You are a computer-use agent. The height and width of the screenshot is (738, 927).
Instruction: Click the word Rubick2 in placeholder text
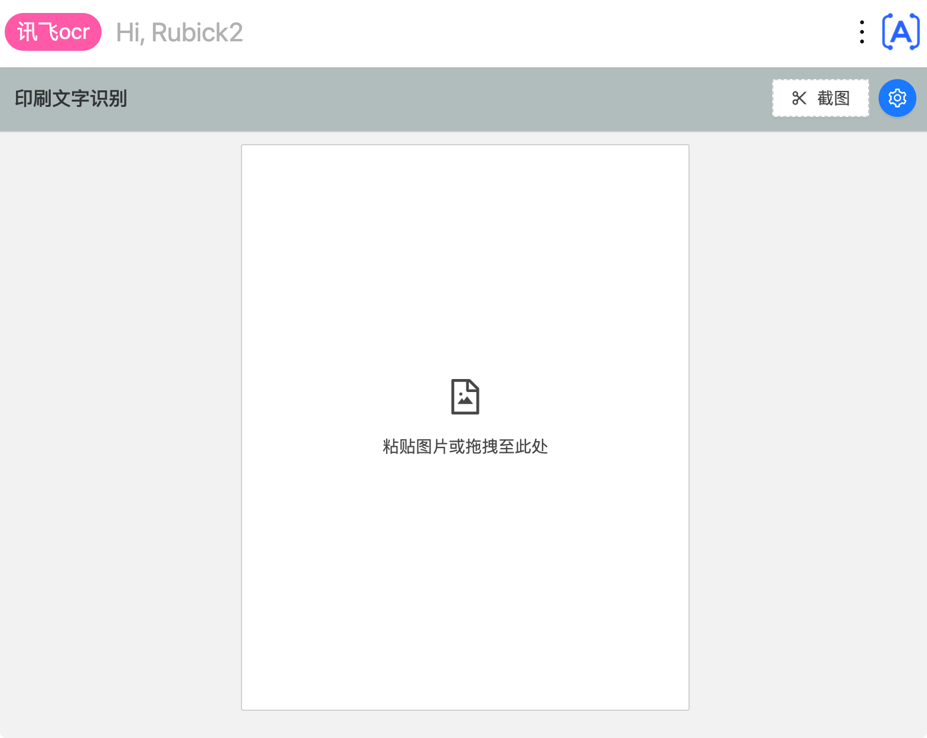pyautogui.click(x=197, y=33)
